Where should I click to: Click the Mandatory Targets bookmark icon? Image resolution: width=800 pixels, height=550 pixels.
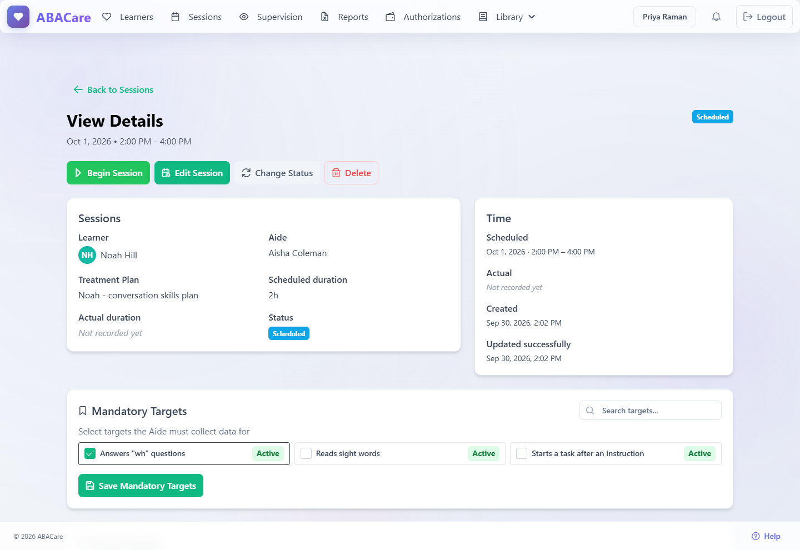point(83,411)
